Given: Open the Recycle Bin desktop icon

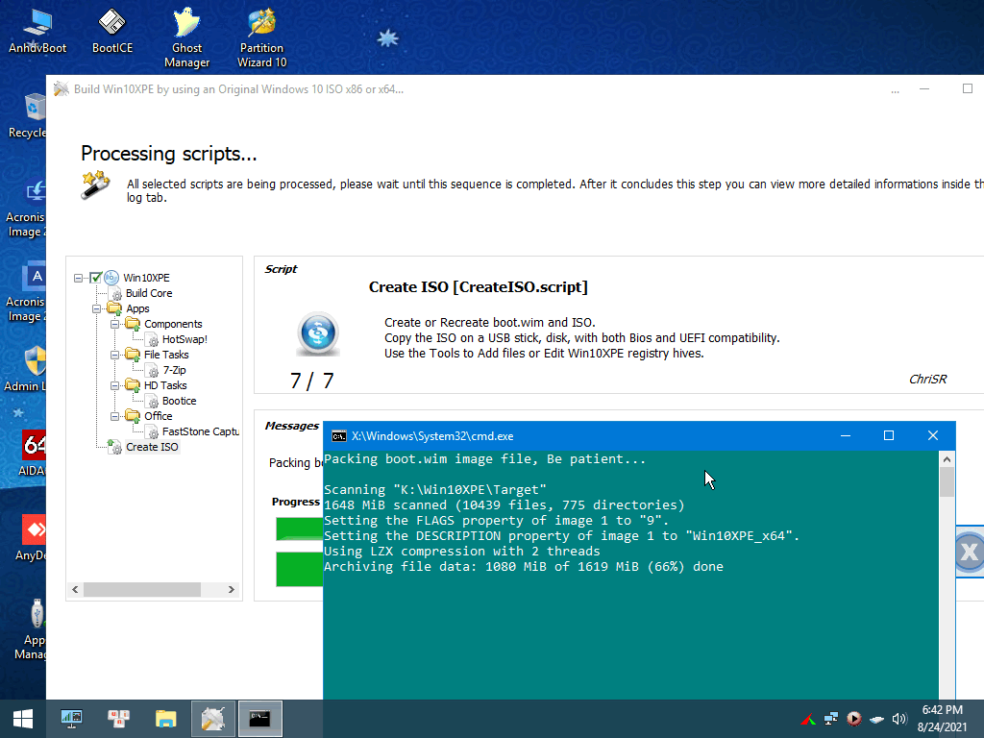Looking at the screenshot, I should pos(26,115).
